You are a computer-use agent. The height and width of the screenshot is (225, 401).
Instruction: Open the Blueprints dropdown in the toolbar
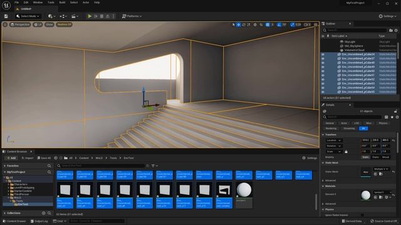[63, 16]
